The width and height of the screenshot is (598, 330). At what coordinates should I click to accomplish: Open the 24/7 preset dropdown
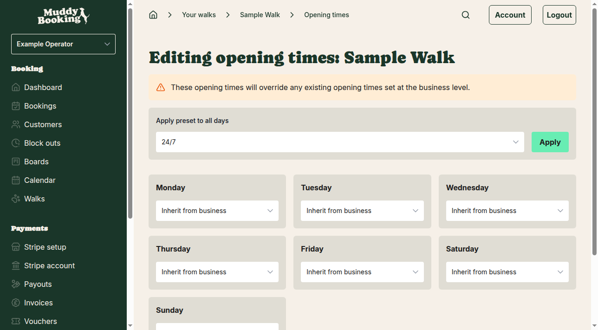tap(340, 142)
